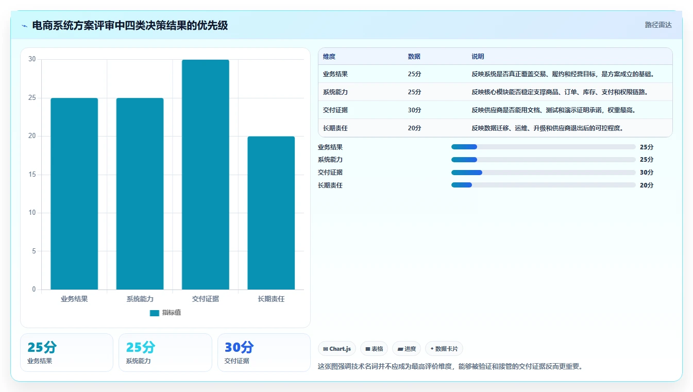The width and height of the screenshot is (693, 392).
Task: Click the icon inside the 数据卡片 chip
Action: click(x=432, y=349)
